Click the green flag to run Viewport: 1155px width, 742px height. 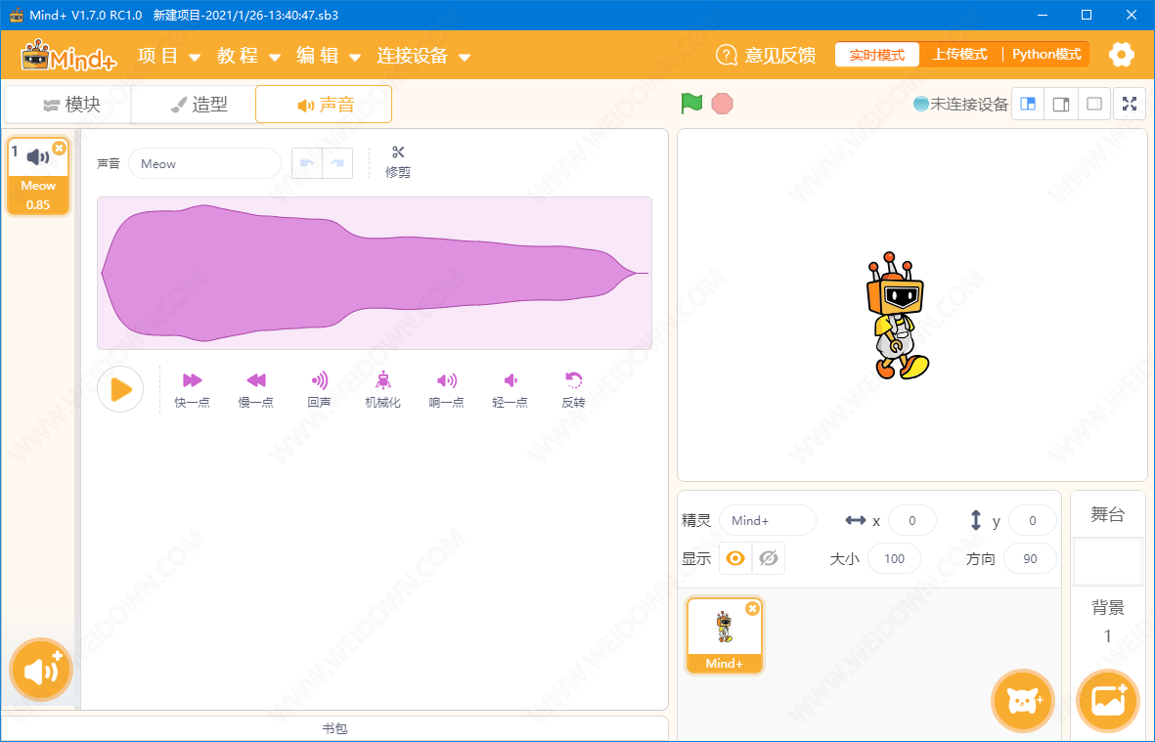691,104
